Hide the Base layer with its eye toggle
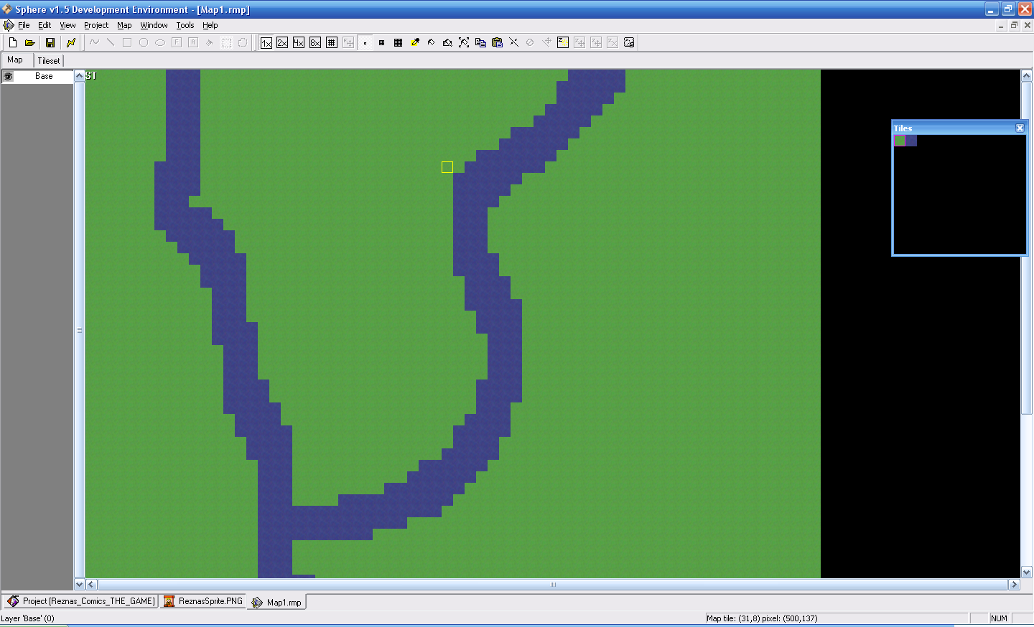This screenshot has height=627, width=1034. (7, 76)
